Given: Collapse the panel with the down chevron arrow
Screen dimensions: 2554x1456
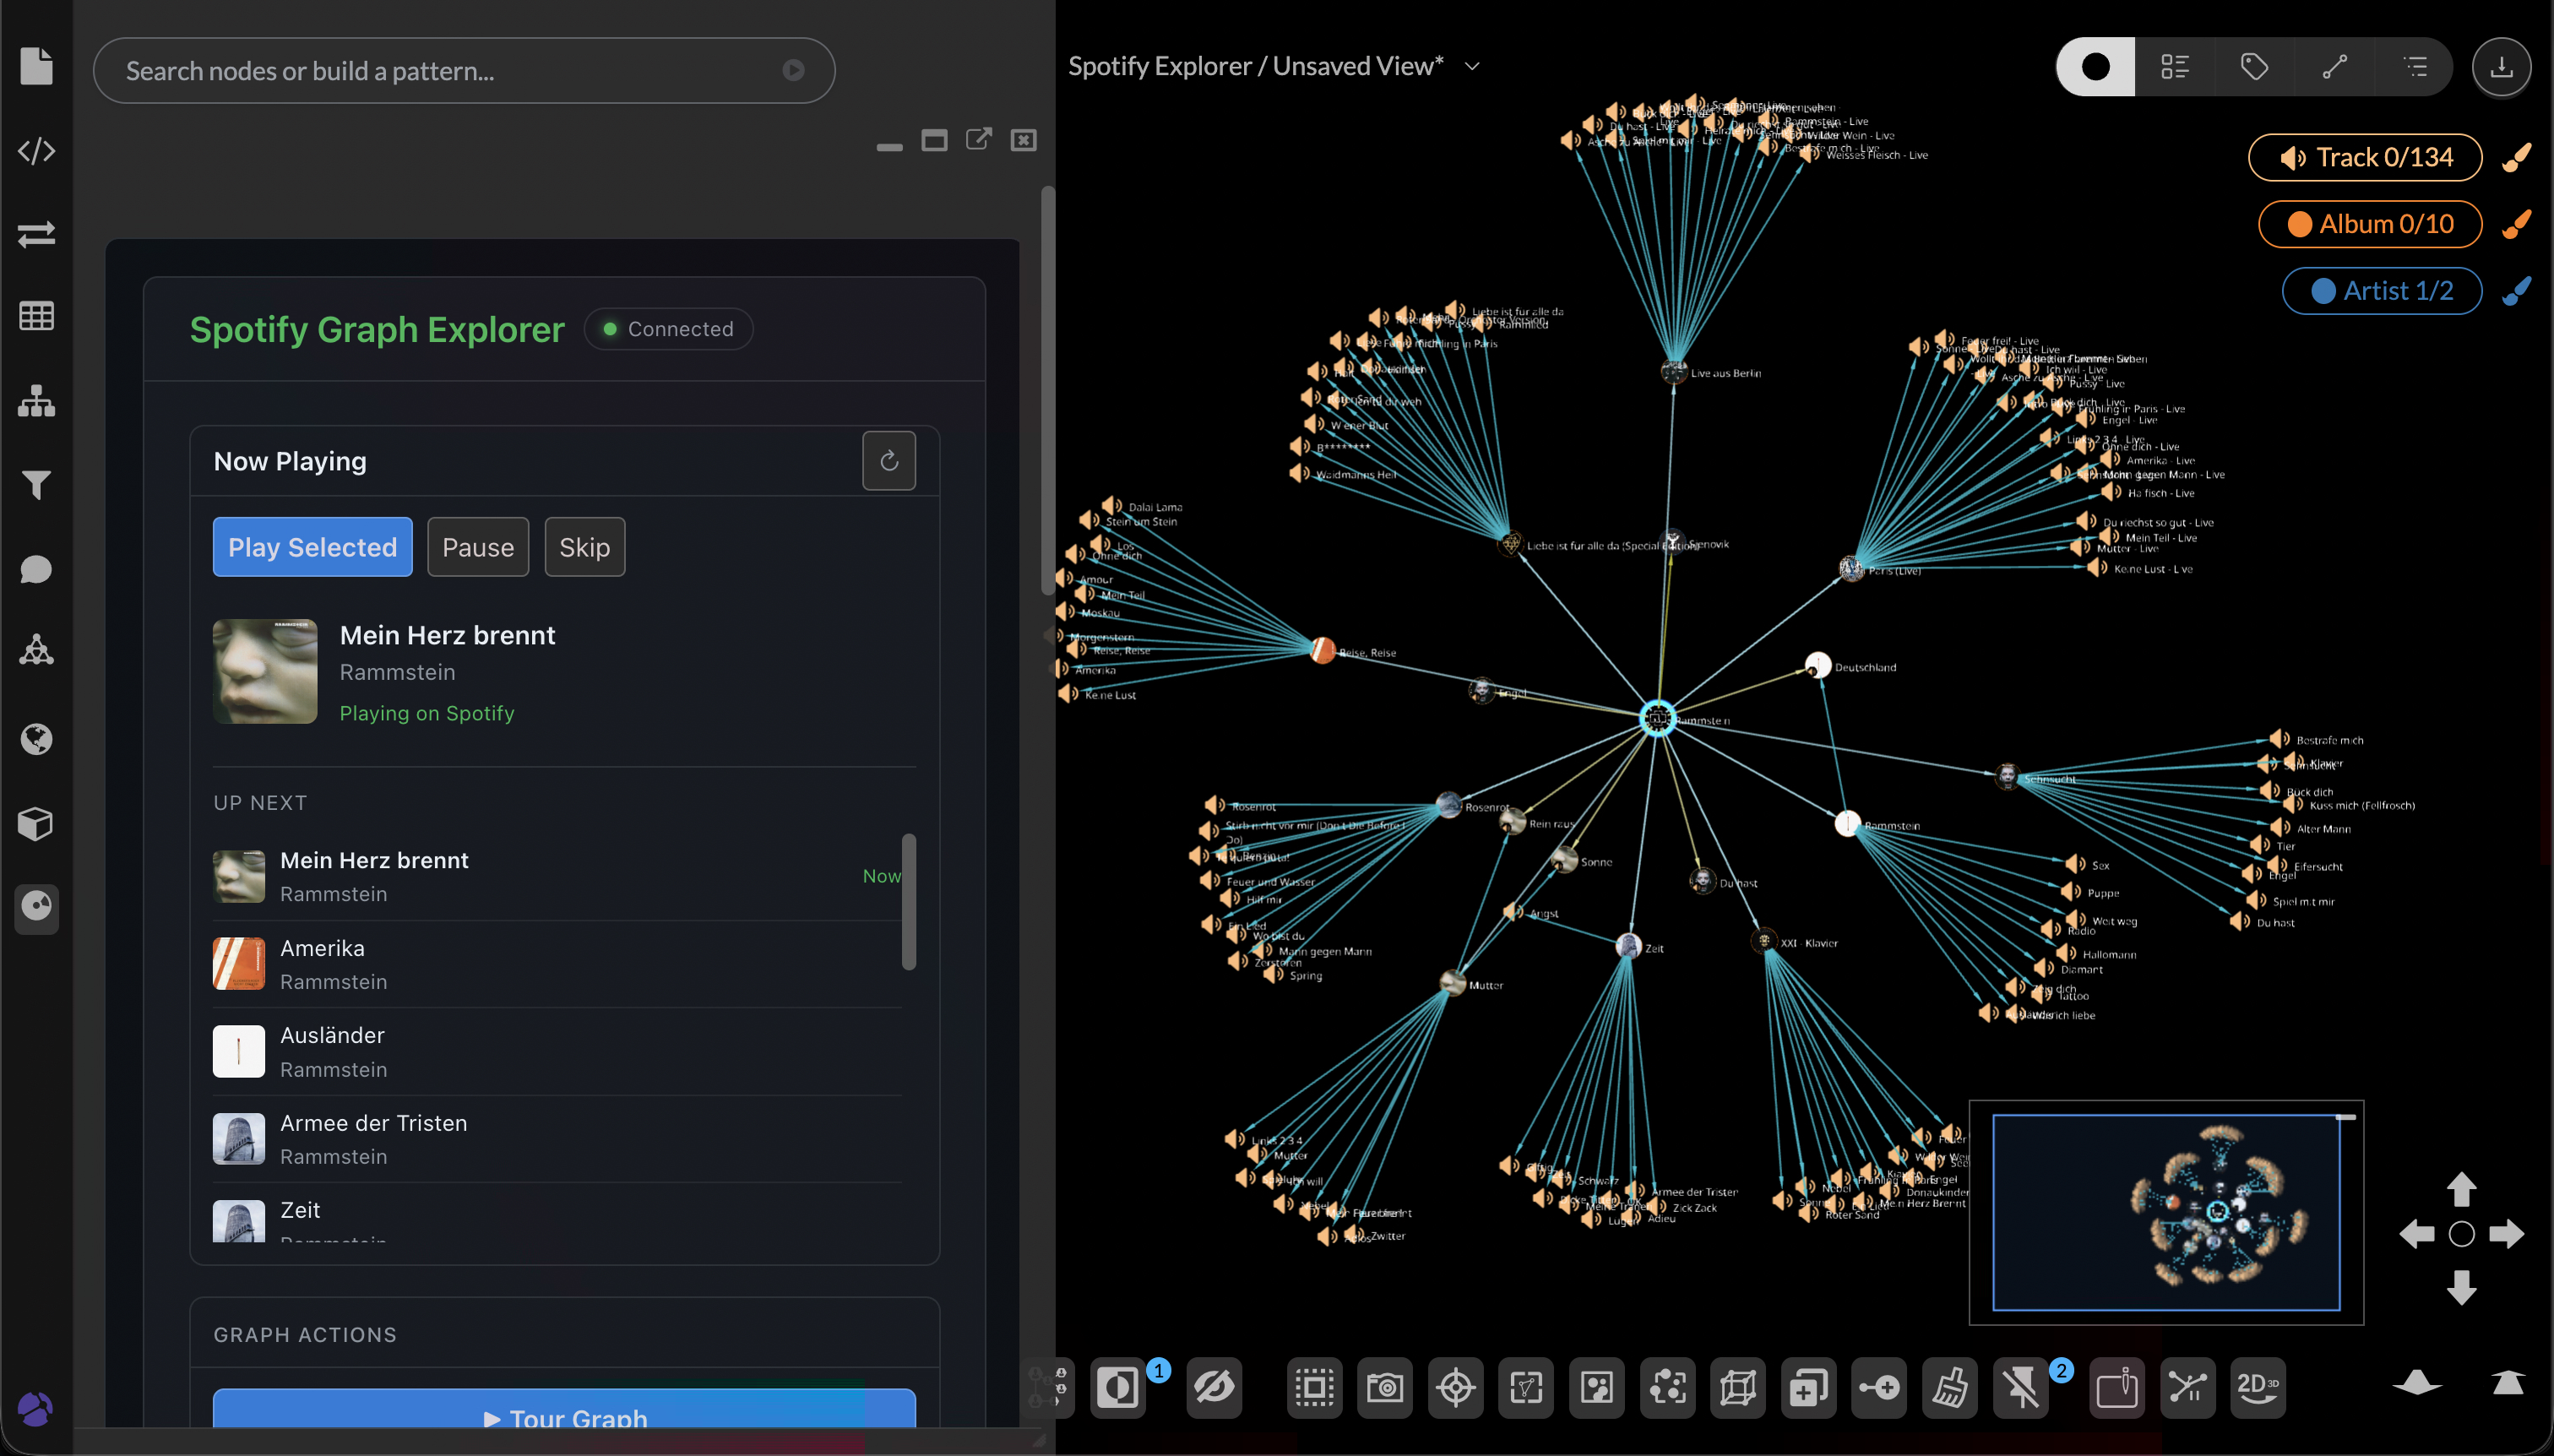Looking at the screenshot, I should [2417, 1383].
